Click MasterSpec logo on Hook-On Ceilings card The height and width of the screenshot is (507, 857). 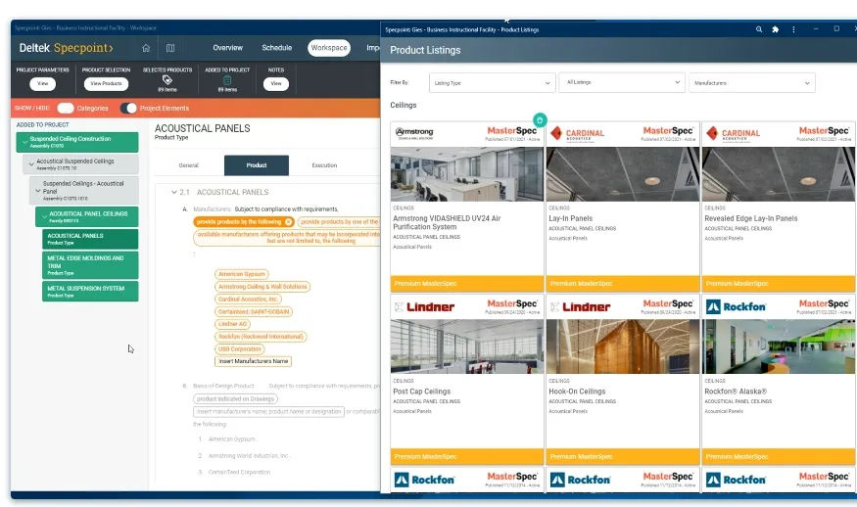coord(668,303)
